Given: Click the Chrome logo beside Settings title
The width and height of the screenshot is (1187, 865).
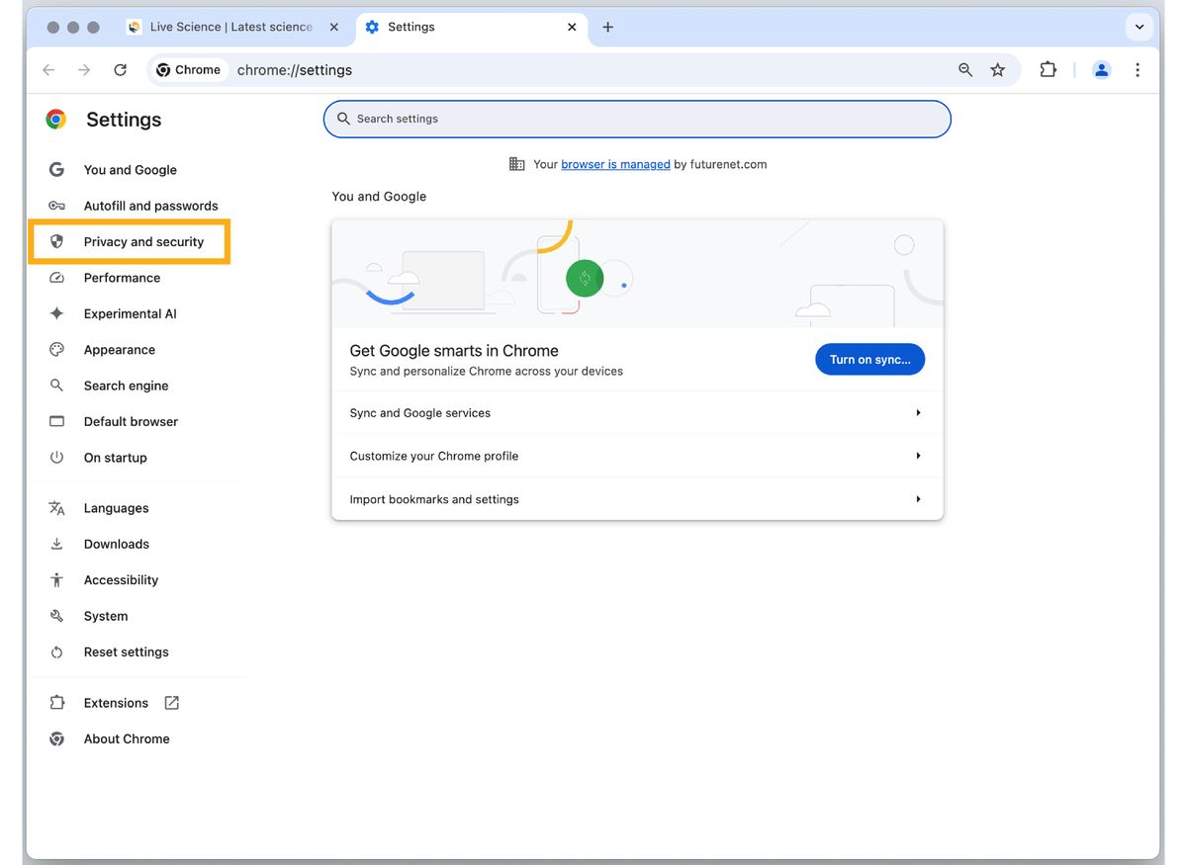Looking at the screenshot, I should [x=56, y=120].
